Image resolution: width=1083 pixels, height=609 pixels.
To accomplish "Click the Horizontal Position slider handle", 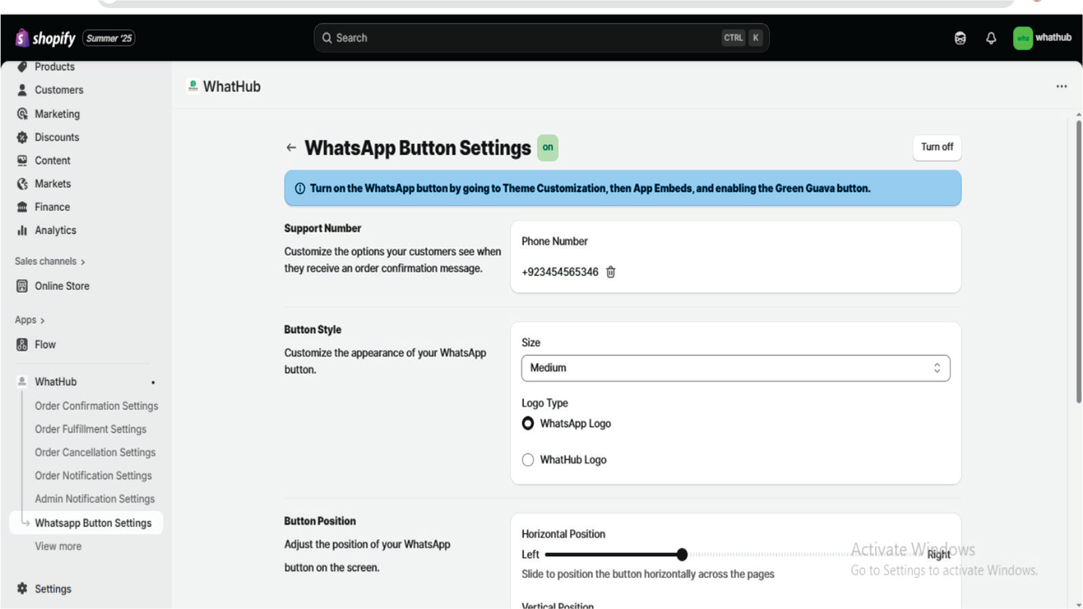I will [x=682, y=555].
